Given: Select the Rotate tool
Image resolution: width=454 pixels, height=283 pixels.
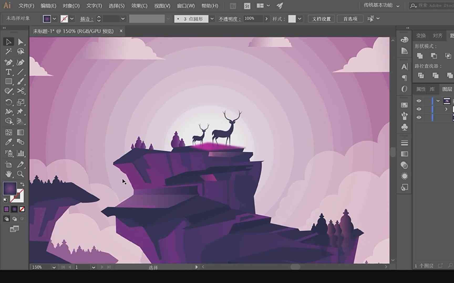Looking at the screenshot, I should 8,102.
